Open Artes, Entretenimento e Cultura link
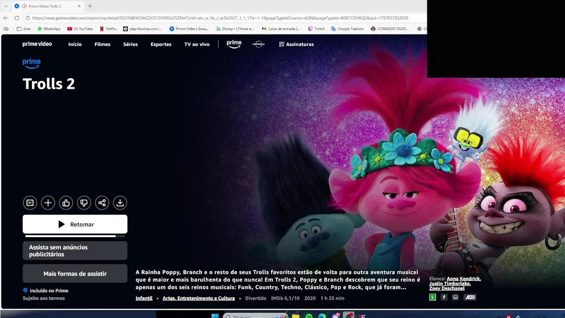Image resolution: width=565 pixels, height=318 pixels. (x=199, y=298)
